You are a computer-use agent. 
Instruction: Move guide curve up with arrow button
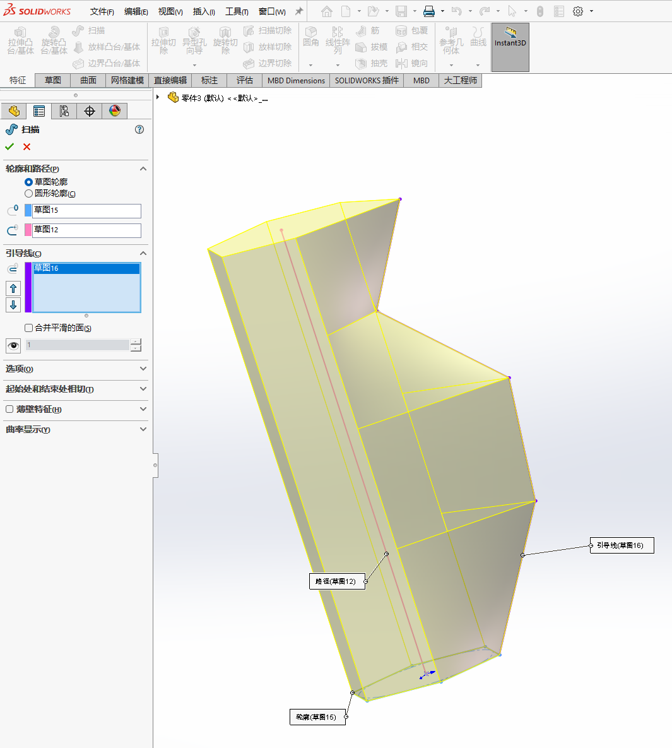tap(13, 288)
